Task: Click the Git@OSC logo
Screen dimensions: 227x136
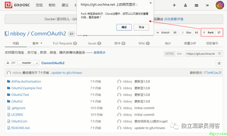Action: (17, 5)
